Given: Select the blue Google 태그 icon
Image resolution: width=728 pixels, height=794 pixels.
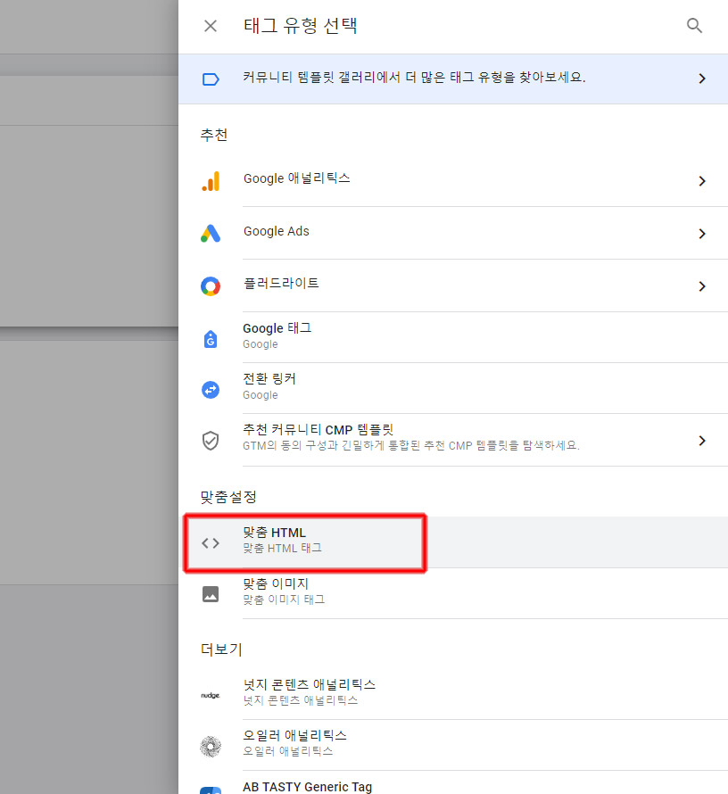Looking at the screenshot, I should pyautogui.click(x=211, y=336).
